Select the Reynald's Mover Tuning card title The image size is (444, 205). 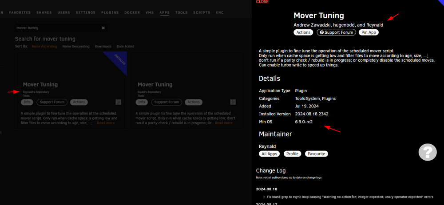tap(40, 85)
